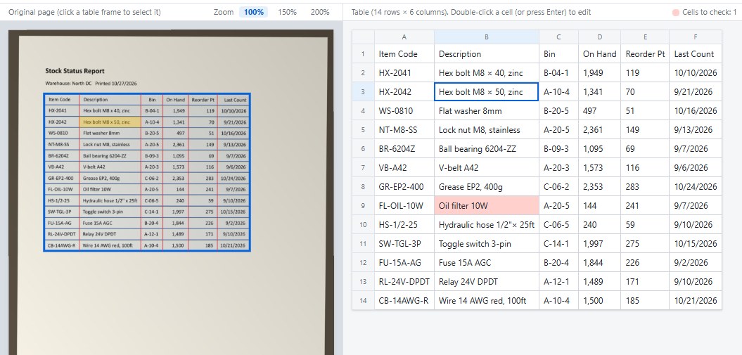Select cell FL-OIL-10W
This screenshot has height=355, width=742.
(404, 206)
